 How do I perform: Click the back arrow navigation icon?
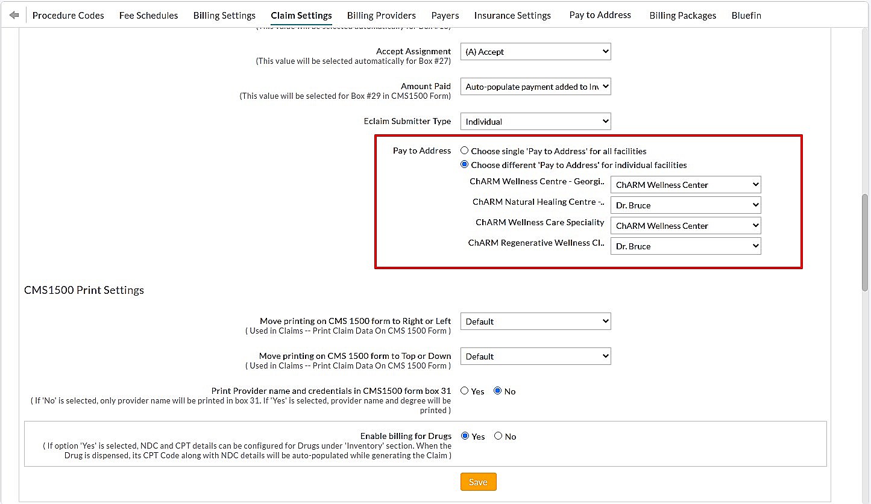[13, 15]
